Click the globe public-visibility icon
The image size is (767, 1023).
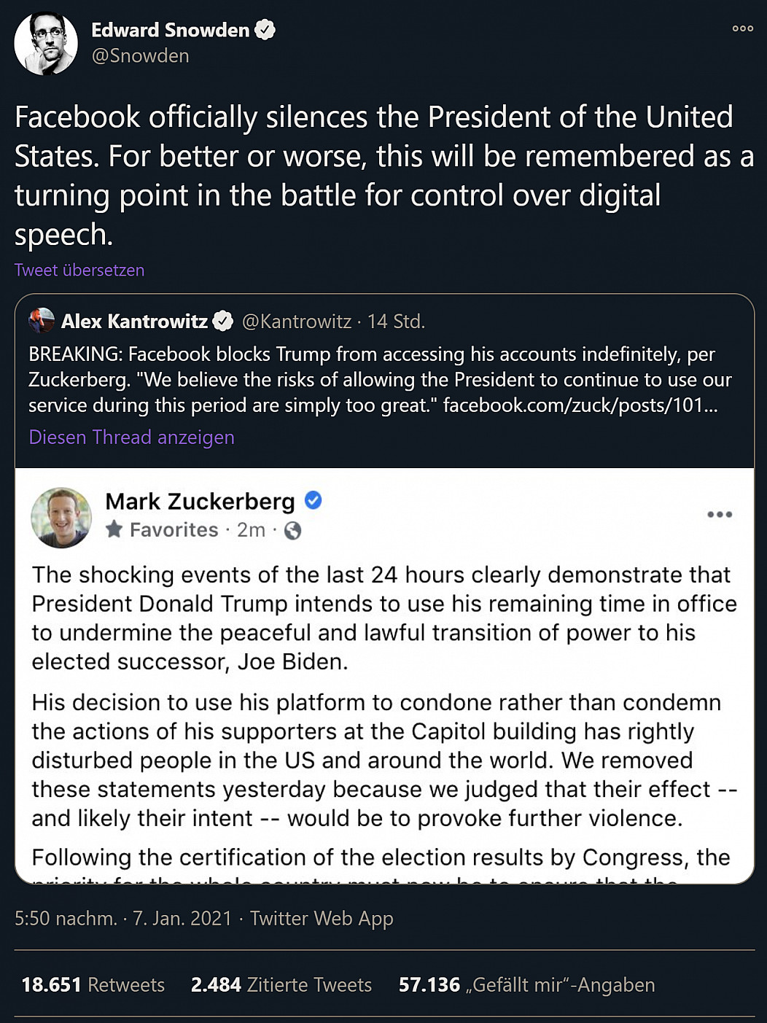(292, 530)
